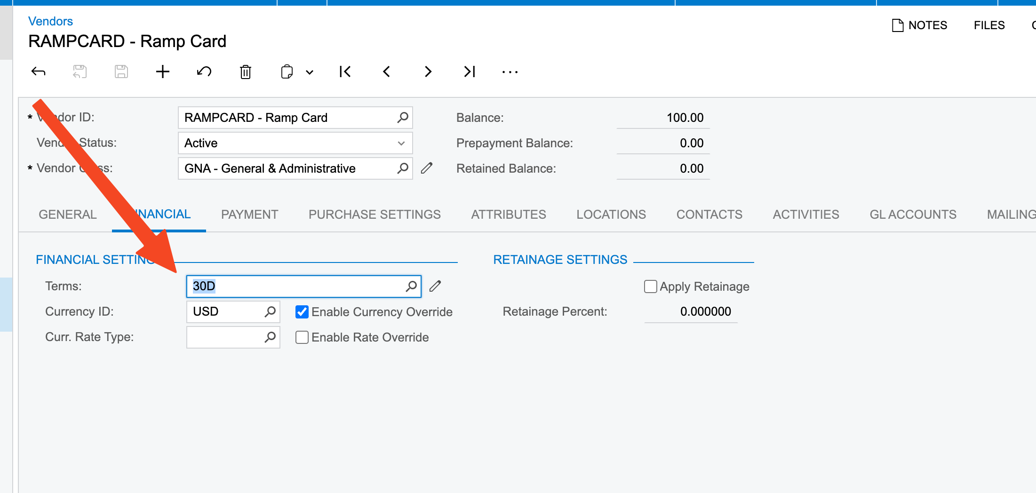Go to the last vendor record
The width and height of the screenshot is (1036, 493).
click(x=470, y=72)
